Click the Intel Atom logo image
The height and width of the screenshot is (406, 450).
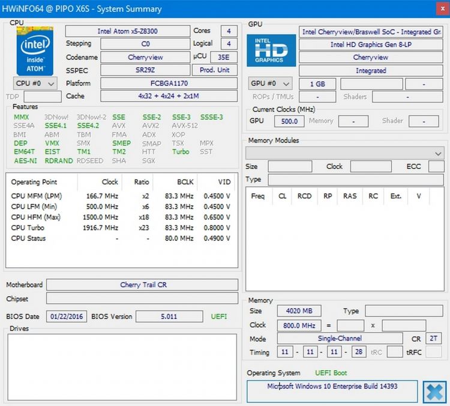pos(37,50)
